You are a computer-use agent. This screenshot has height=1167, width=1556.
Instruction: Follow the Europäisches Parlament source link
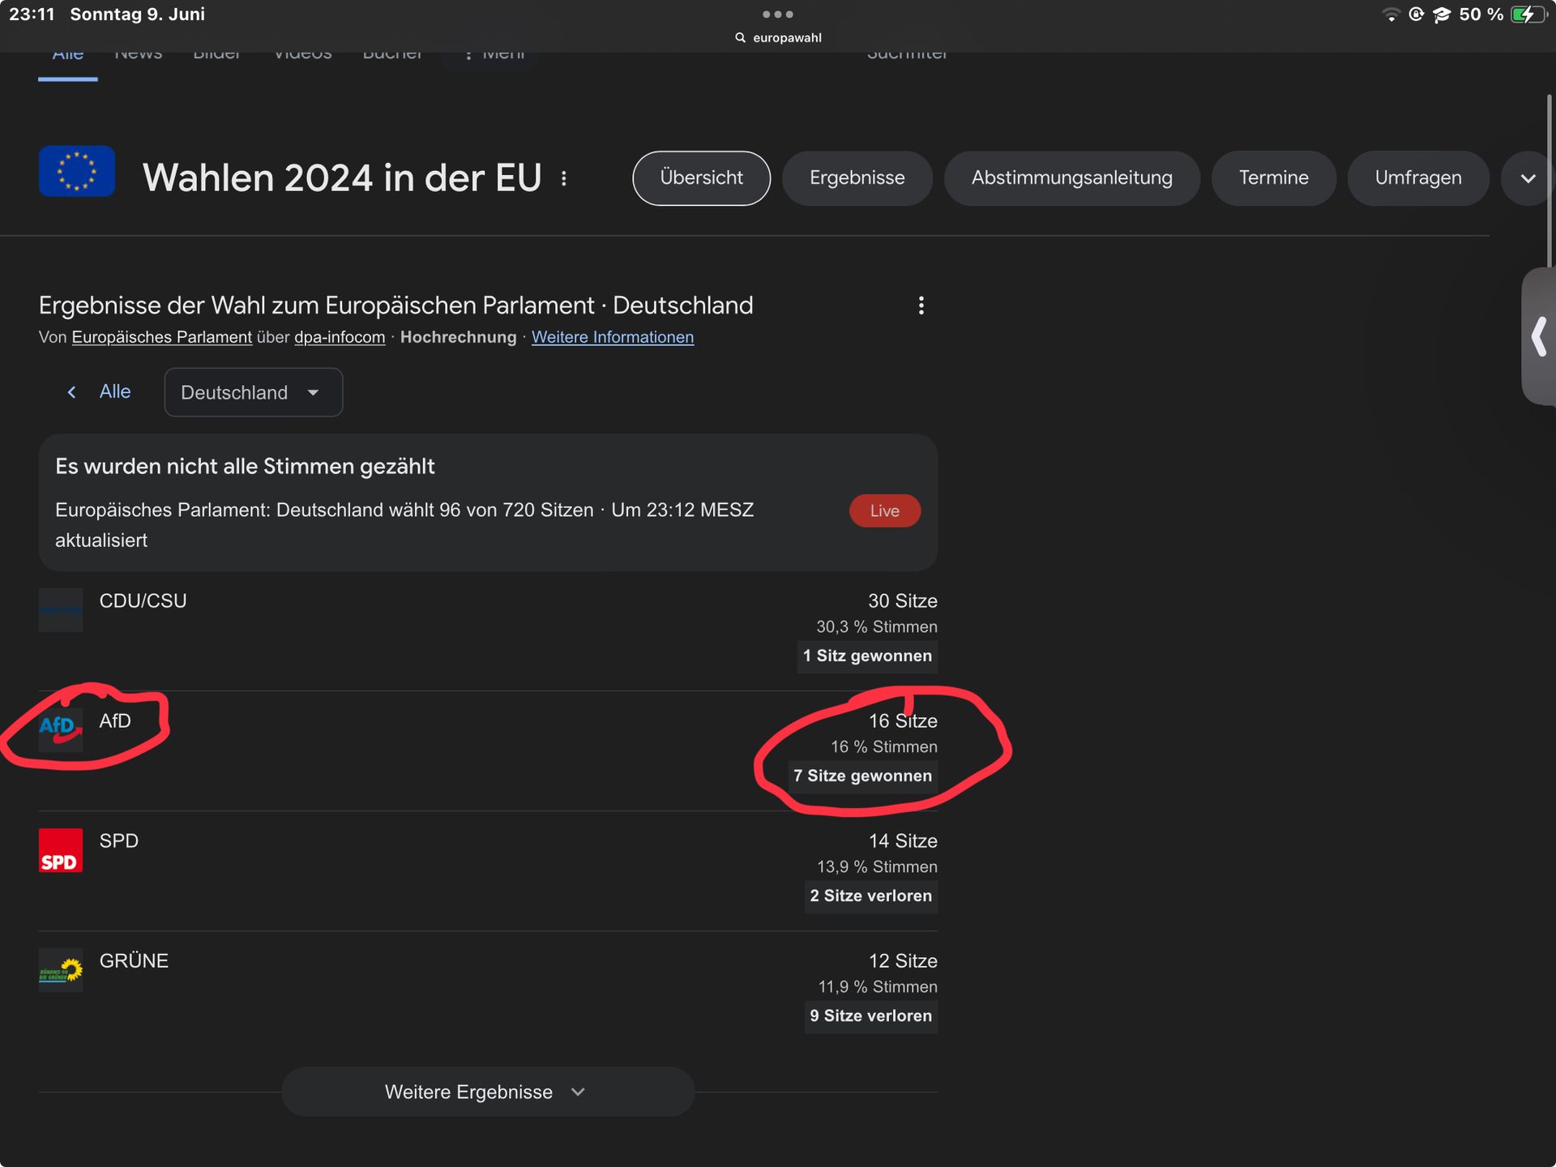pos(161,337)
